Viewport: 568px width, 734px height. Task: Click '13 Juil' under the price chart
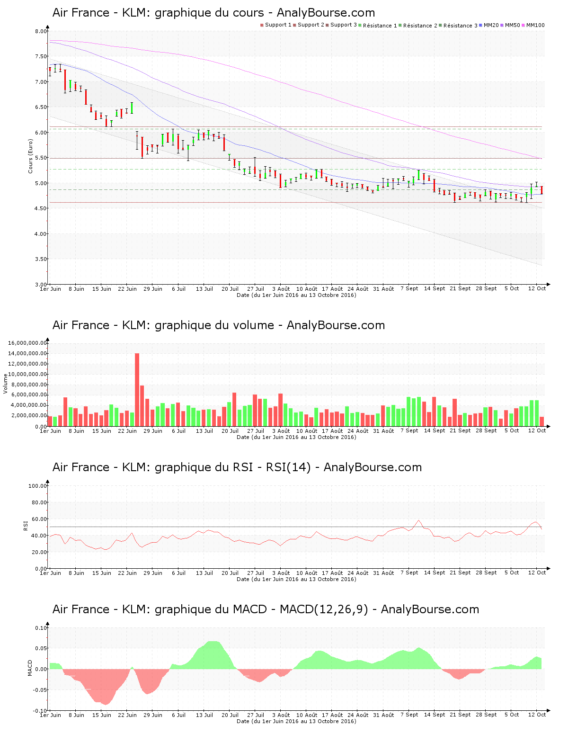pyautogui.click(x=204, y=289)
